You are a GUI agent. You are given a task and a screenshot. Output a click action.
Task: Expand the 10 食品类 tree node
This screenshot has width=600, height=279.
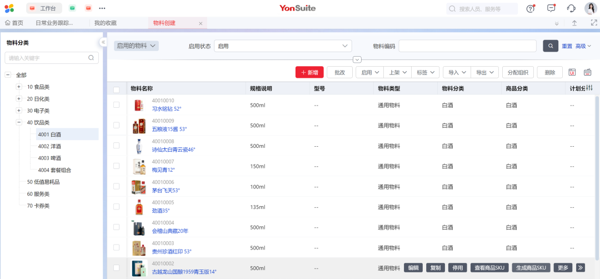click(x=19, y=87)
